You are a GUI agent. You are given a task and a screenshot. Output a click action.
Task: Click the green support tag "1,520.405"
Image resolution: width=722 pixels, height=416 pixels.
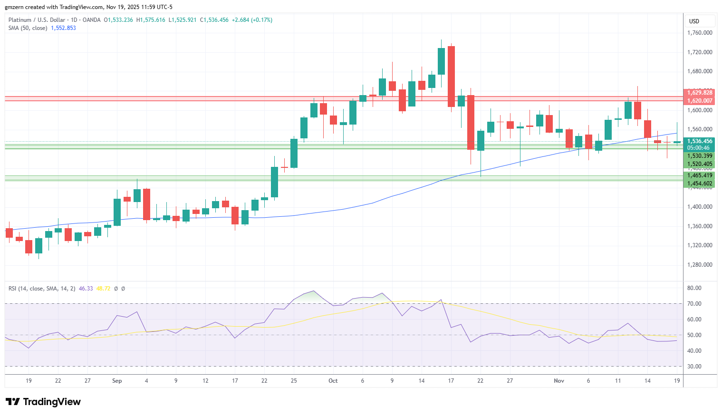click(700, 164)
